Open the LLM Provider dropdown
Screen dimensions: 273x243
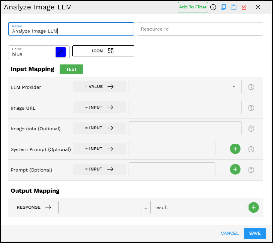[233, 87]
